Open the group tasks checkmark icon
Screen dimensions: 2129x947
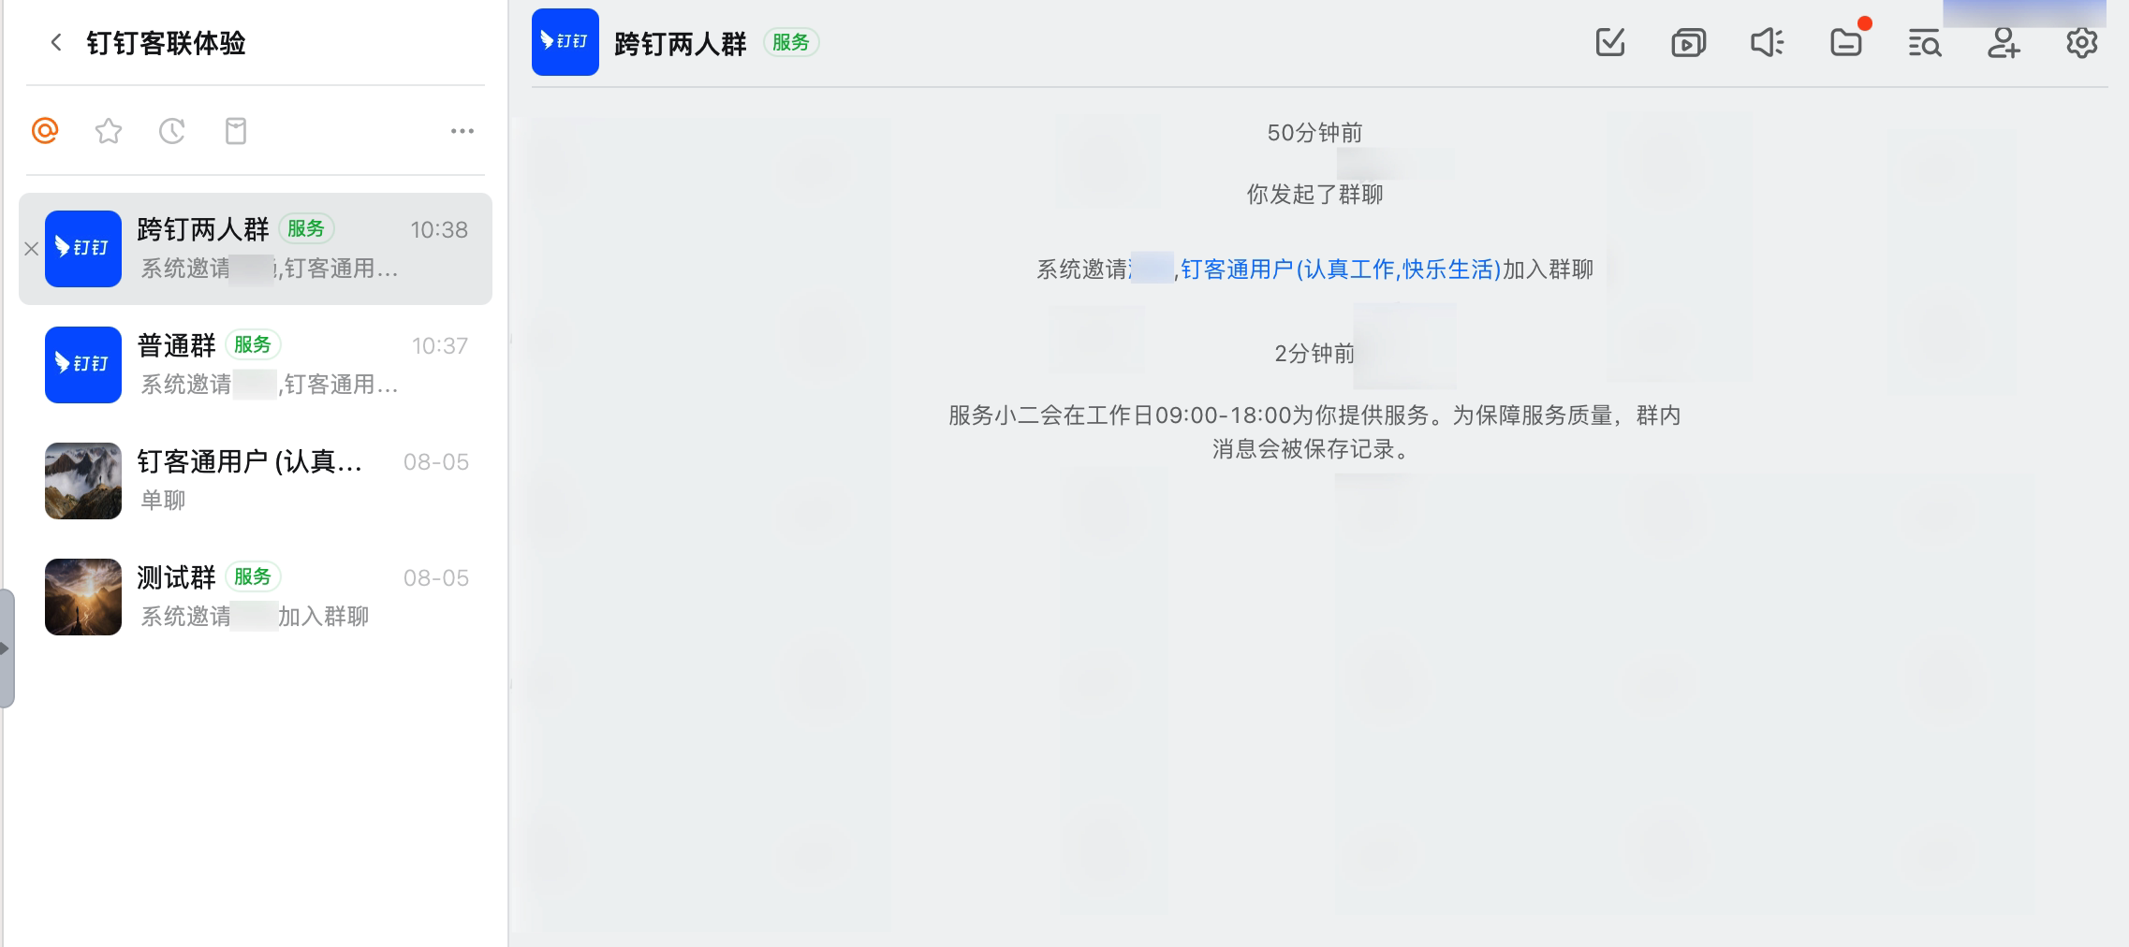[x=1610, y=42]
